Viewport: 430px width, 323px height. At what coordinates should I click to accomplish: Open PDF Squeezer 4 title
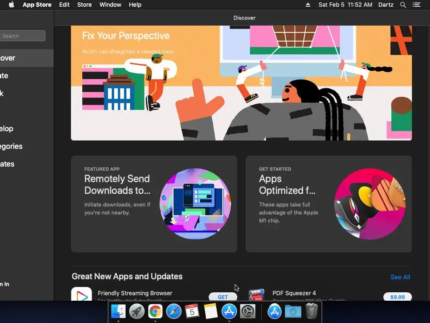(294, 293)
